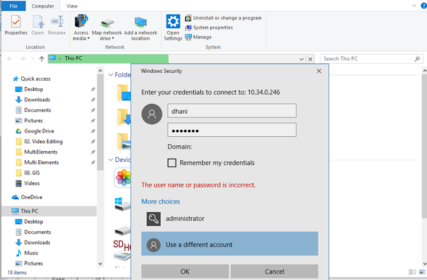Switch to the Computer ribbon tab
The height and width of the screenshot is (280, 427).
click(43, 6)
